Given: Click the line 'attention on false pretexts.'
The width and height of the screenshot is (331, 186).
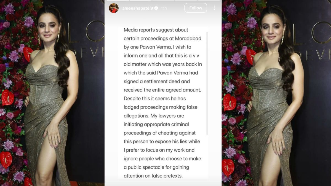Looking at the screenshot, I should pyautogui.click(x=153, y=176).
